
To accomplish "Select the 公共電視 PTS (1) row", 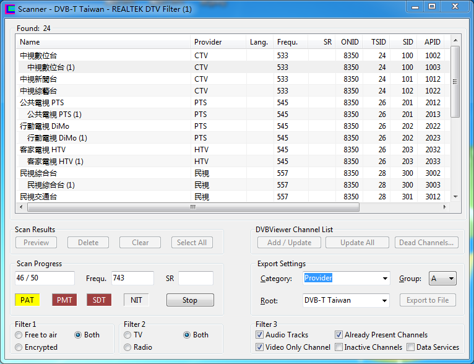I will (x=233, y=115).
